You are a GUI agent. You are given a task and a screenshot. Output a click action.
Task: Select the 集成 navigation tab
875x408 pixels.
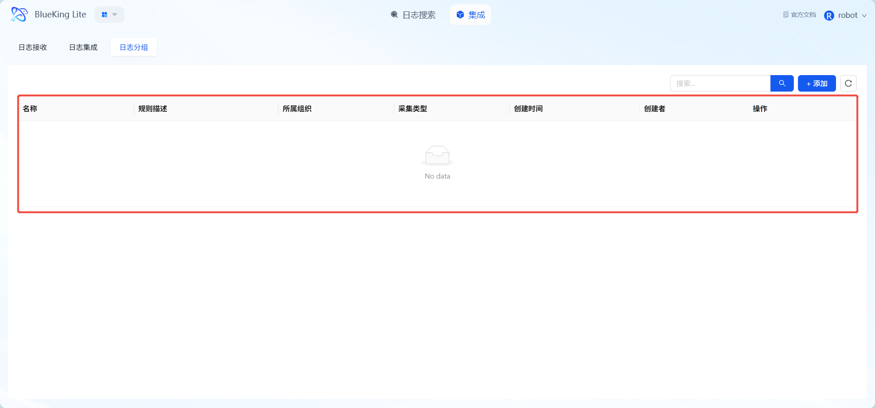[471, 15]
